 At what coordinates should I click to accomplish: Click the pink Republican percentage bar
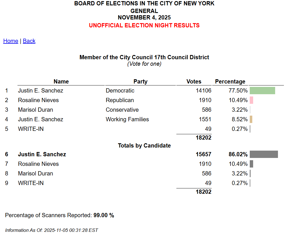pyautogui.click(x=251, y=100)
